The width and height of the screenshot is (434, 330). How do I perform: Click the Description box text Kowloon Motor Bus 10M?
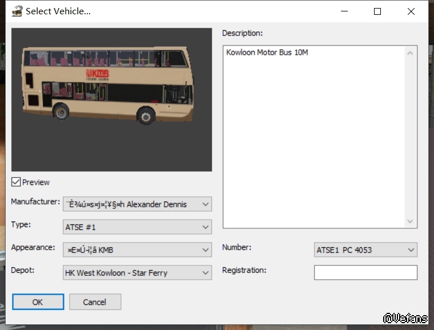(267, 53)
